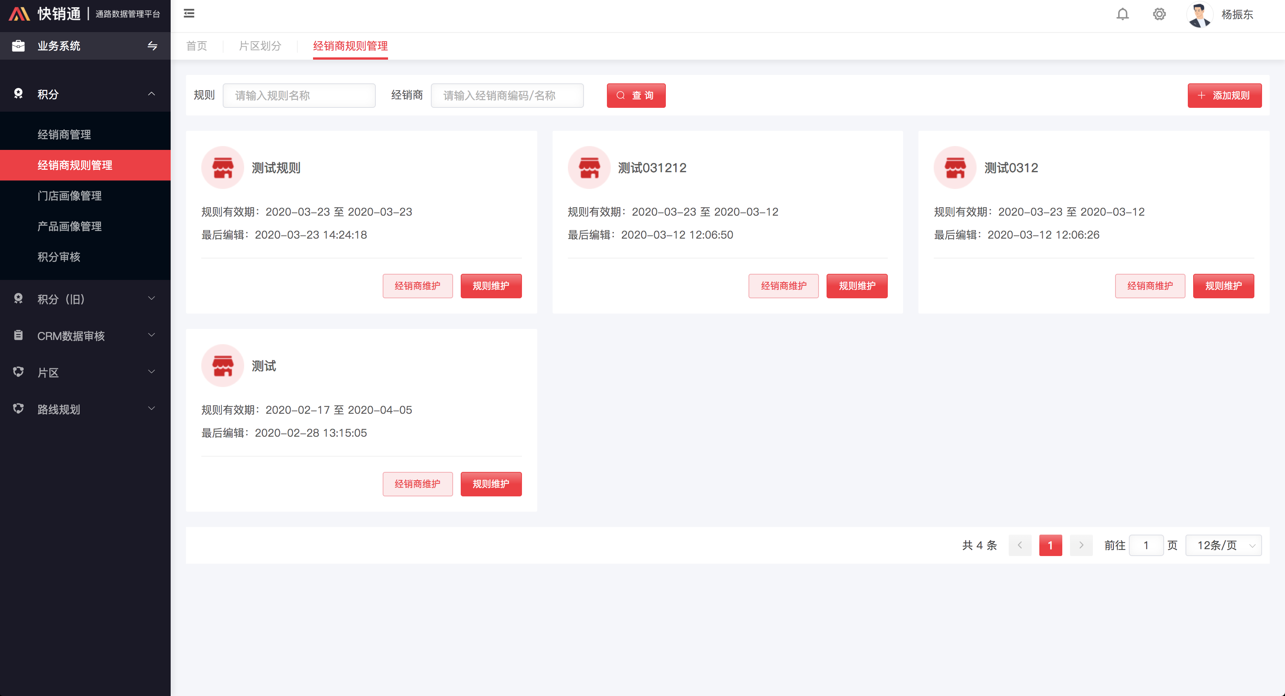The image size is (1285, 696).
Task: Click the next page arrow in pagination
Action: (x=1081, y=545)
